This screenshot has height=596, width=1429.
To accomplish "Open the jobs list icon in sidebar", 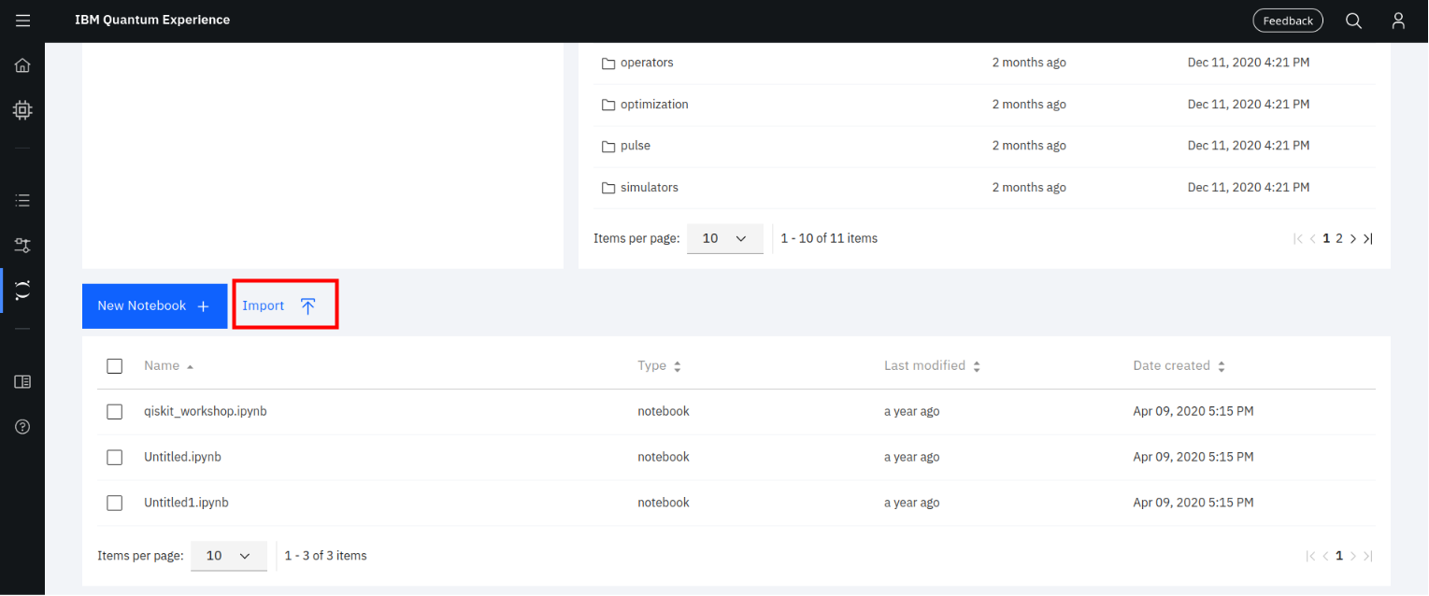I will coord(22,200).
